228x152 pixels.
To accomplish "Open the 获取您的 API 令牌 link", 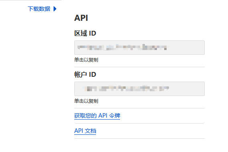I will point(97,116).
